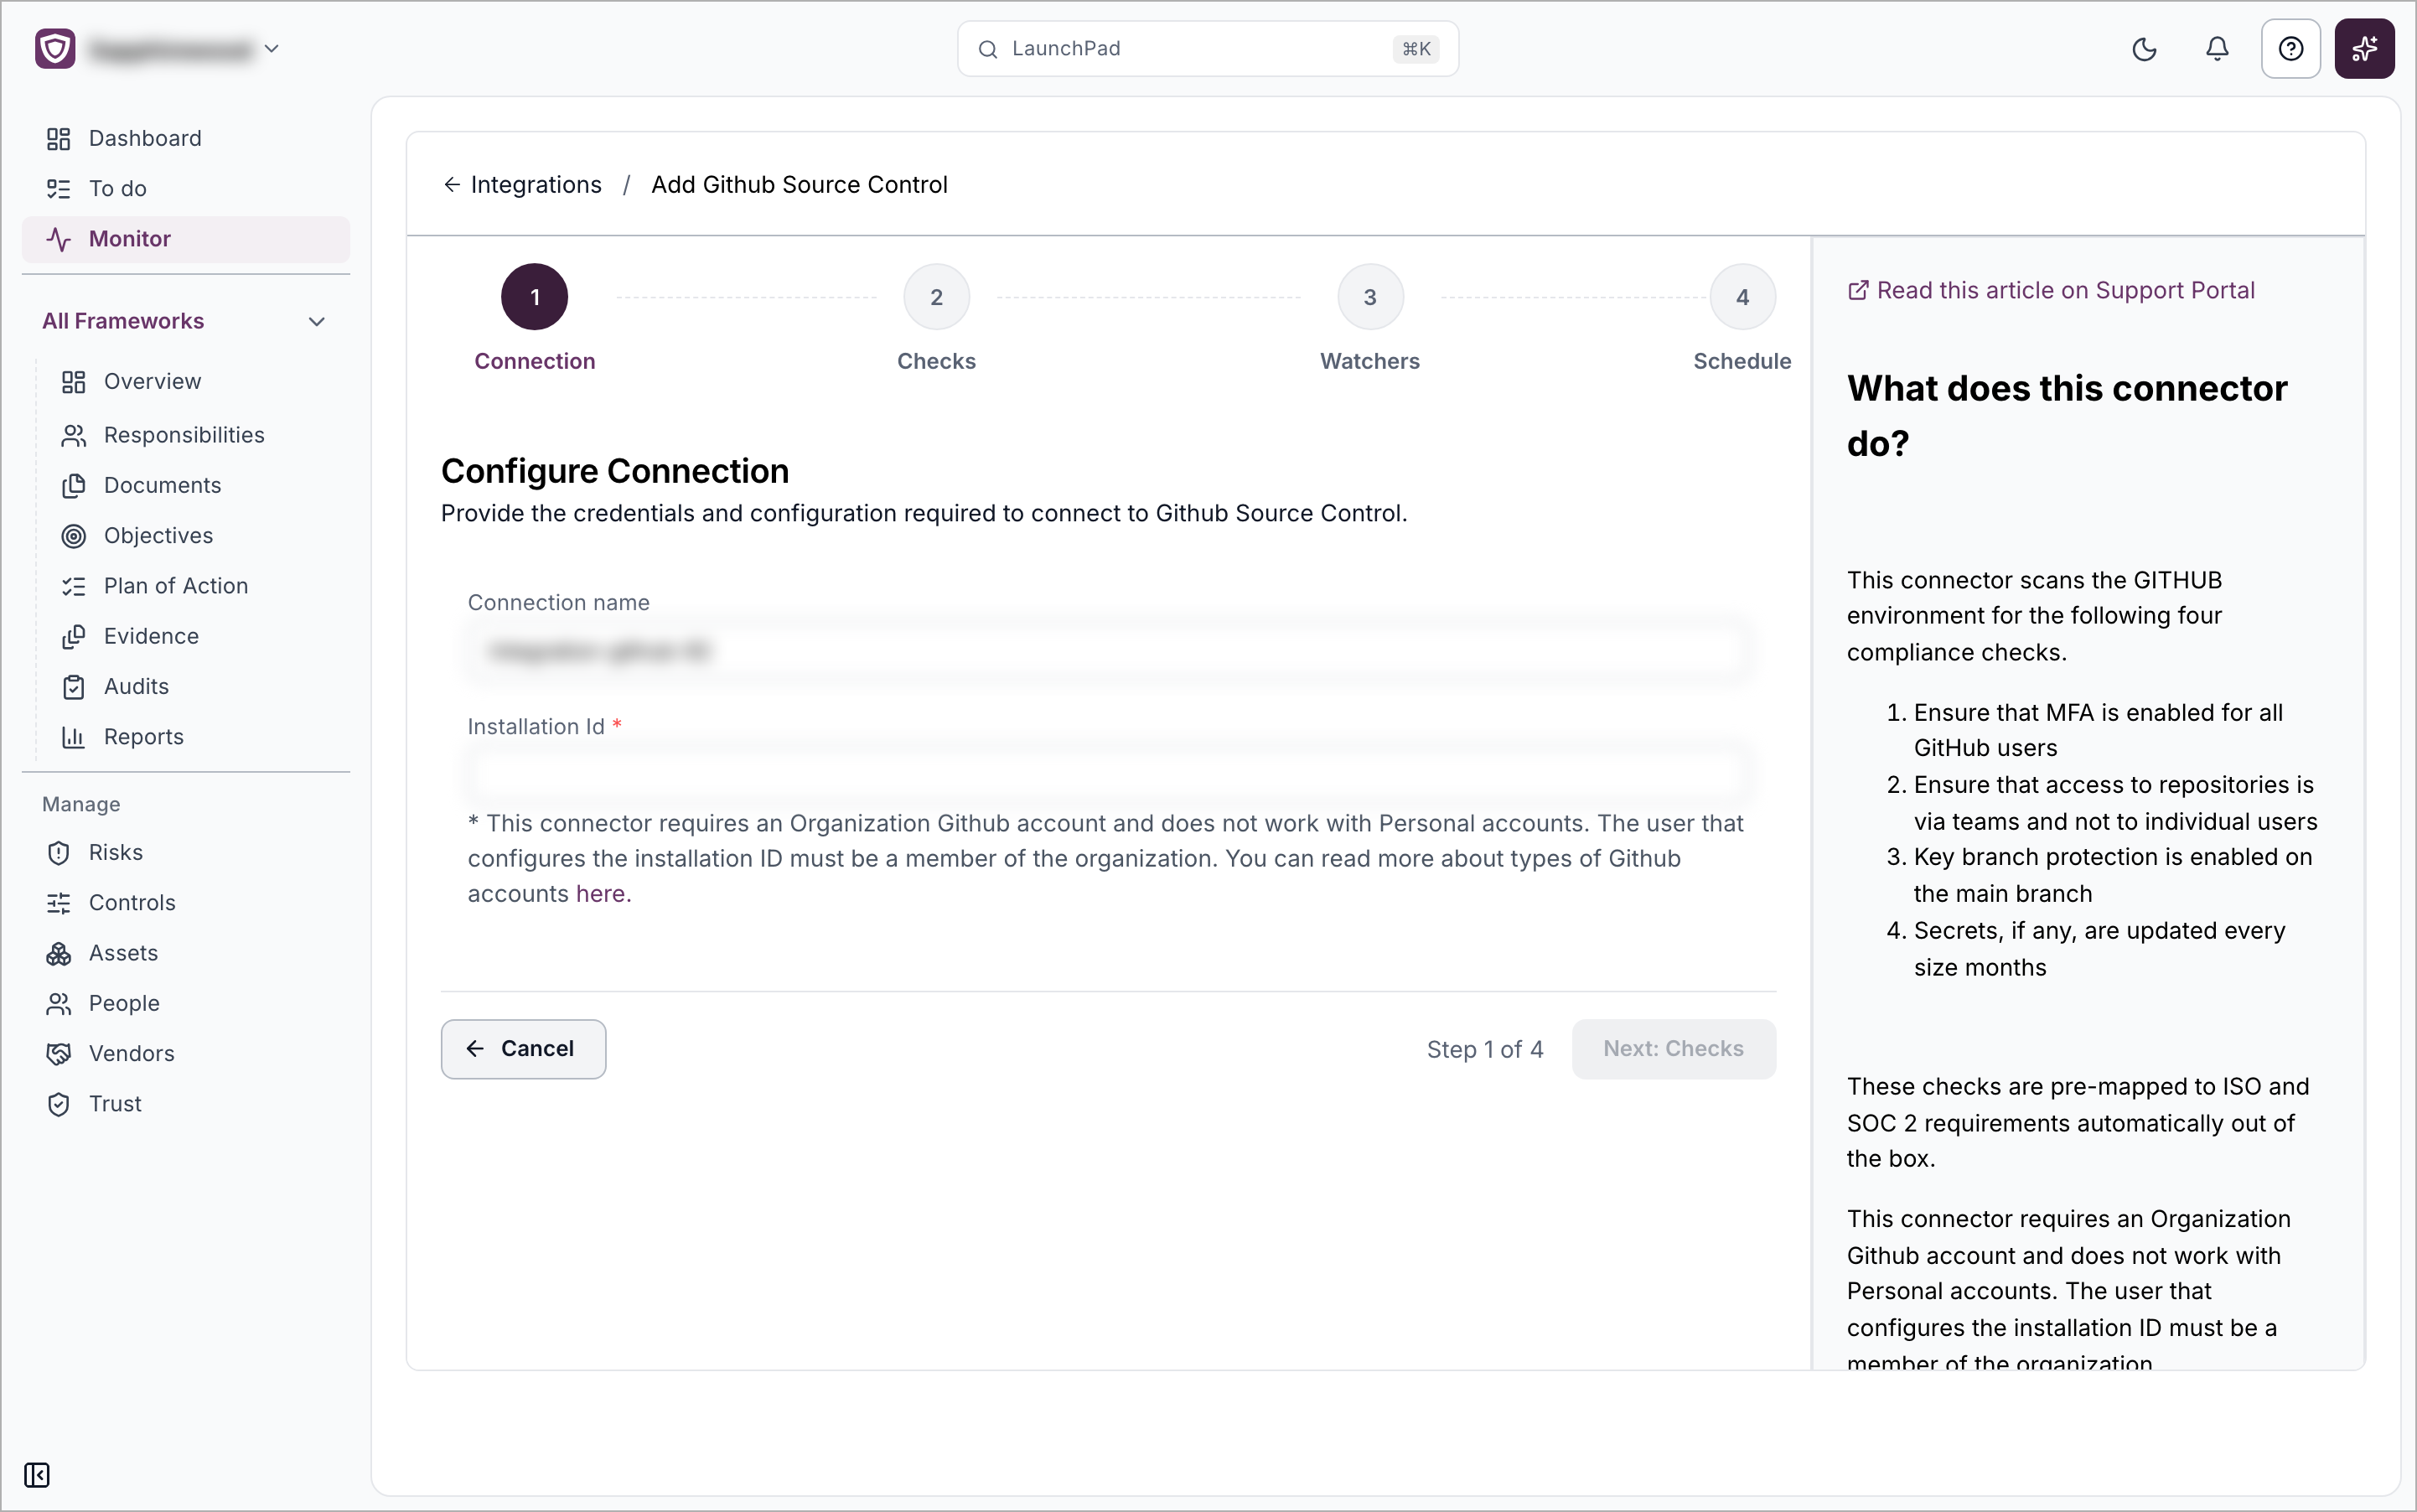The image size is (2417, 1512).
Task: Click the Objectives target icon
Action: click(74, 536)
